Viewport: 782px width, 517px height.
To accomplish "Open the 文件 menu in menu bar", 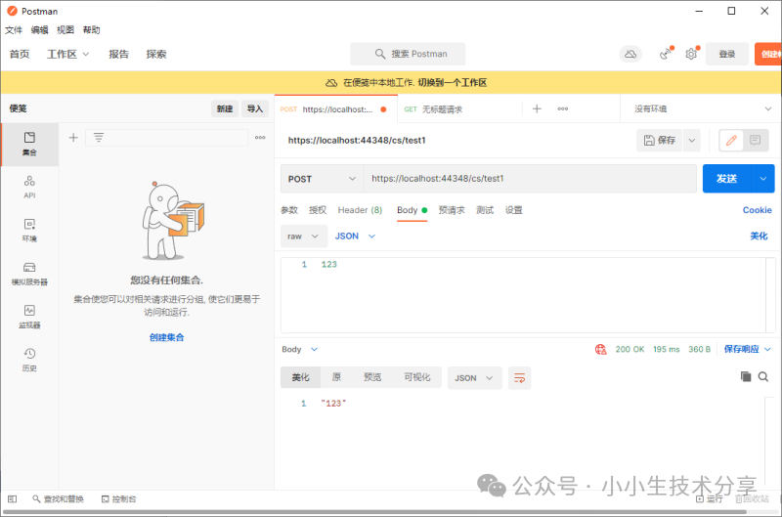I will 14,30.
